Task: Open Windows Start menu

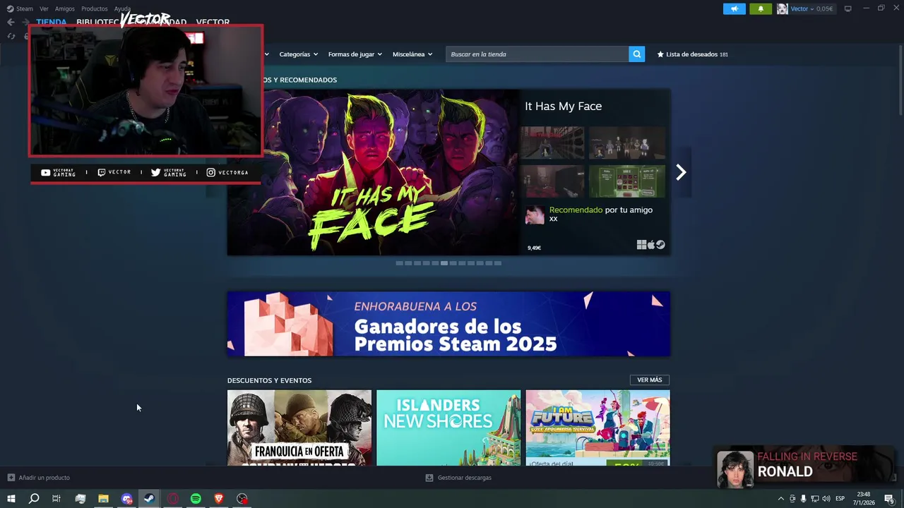Action: [11, 499]
